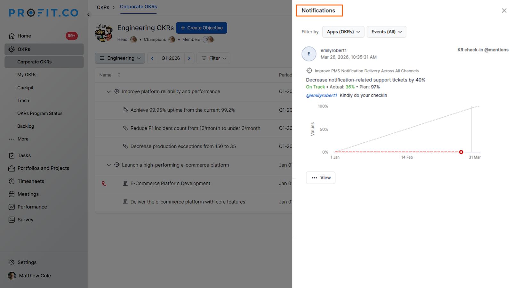Open Apps (OKRs) filter dropdown
512x288 pixels.
tap(343, 32)
